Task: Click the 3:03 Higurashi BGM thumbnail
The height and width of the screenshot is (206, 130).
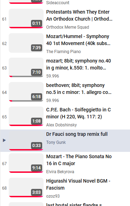Action: coord(26,187)
